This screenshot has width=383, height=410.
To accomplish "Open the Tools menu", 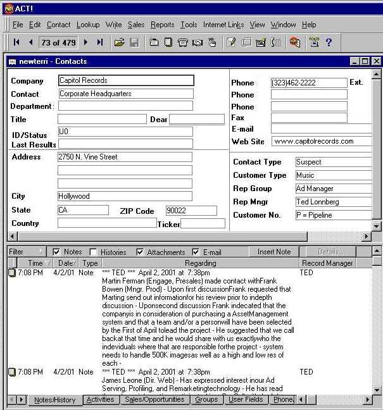I will (189, 25).
